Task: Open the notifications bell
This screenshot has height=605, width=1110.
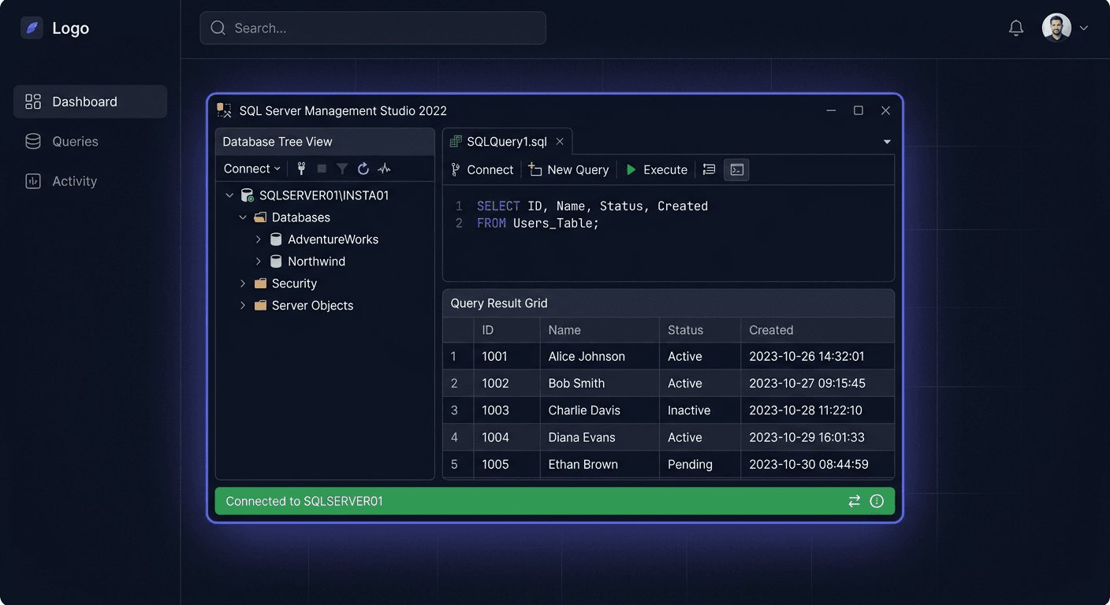Action: pos(1016,28)
